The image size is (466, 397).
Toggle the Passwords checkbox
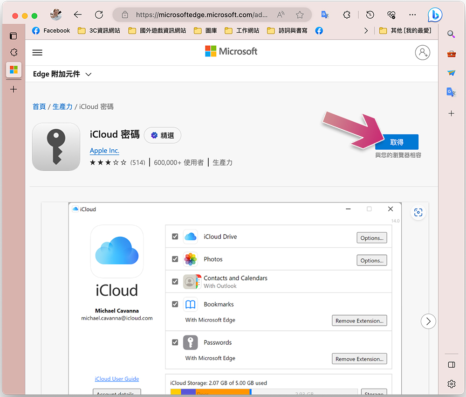pos(175,342)
